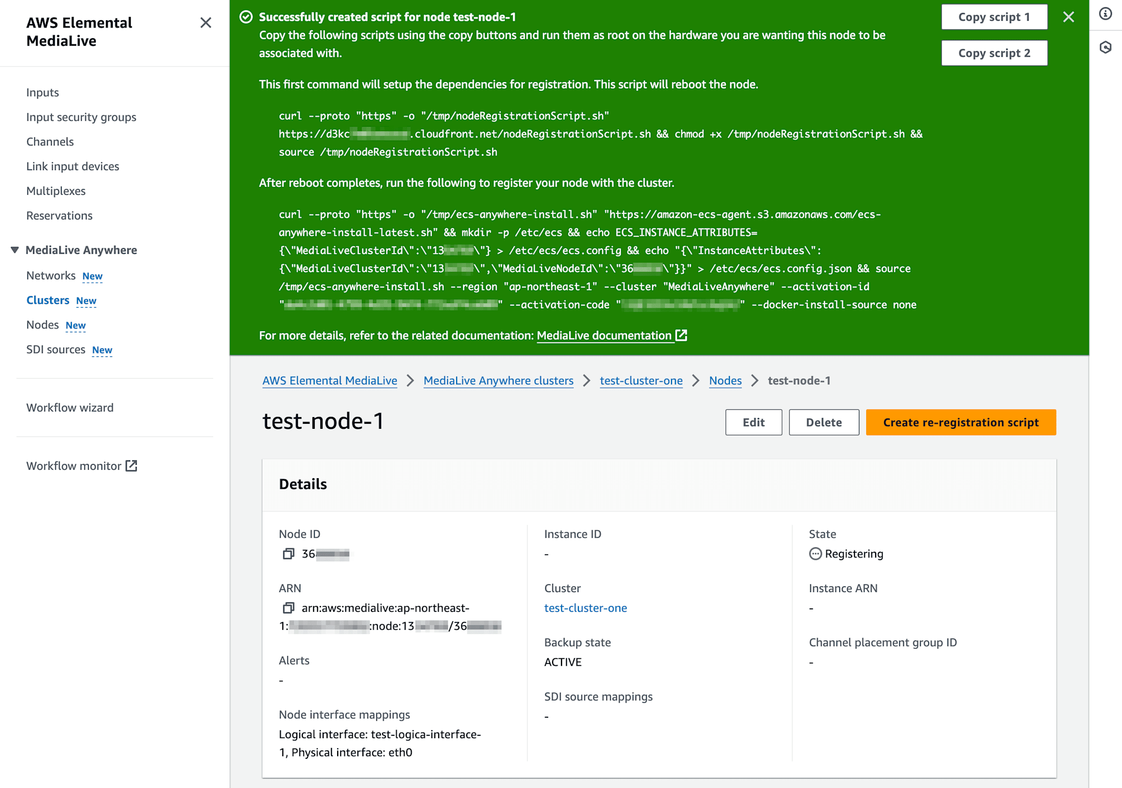Open SDI sources in sidebar
The width and height of the screenshot is (1122, 788).
coord(56,350)
